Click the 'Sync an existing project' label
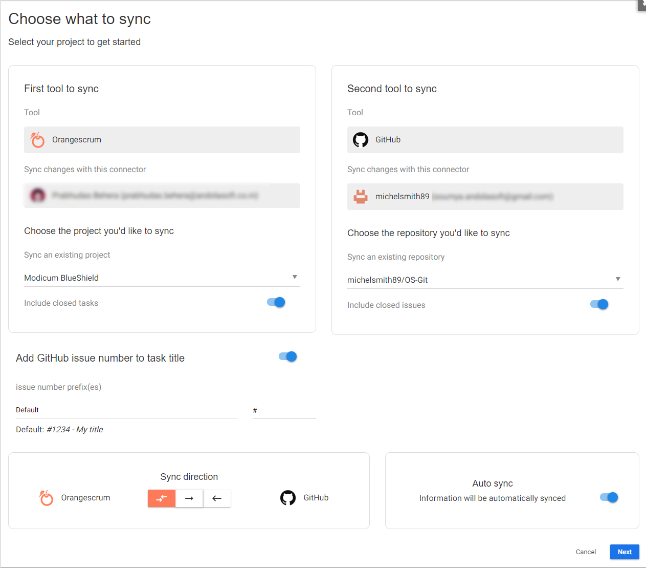Screen dimensions: 646x568 (x=67, y=255)
